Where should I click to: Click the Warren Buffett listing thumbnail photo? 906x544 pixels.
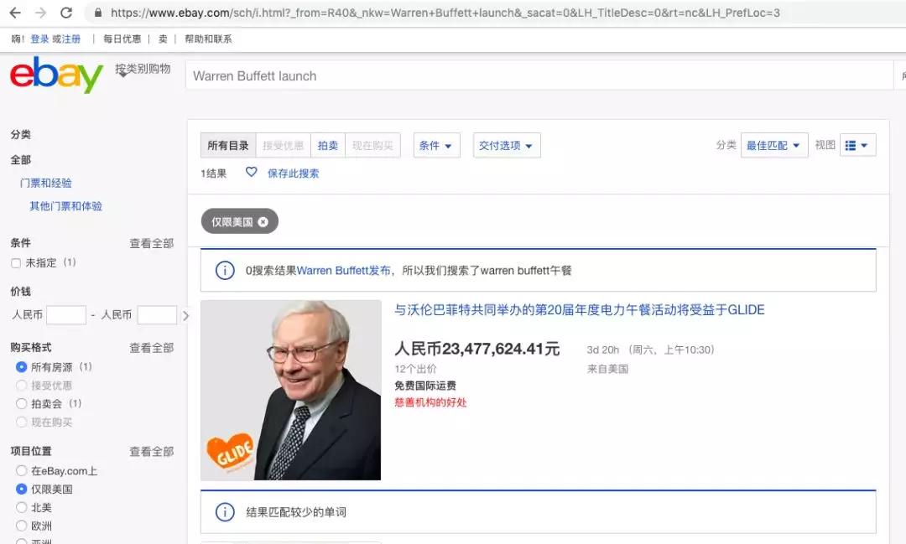(x=290, y=389)
